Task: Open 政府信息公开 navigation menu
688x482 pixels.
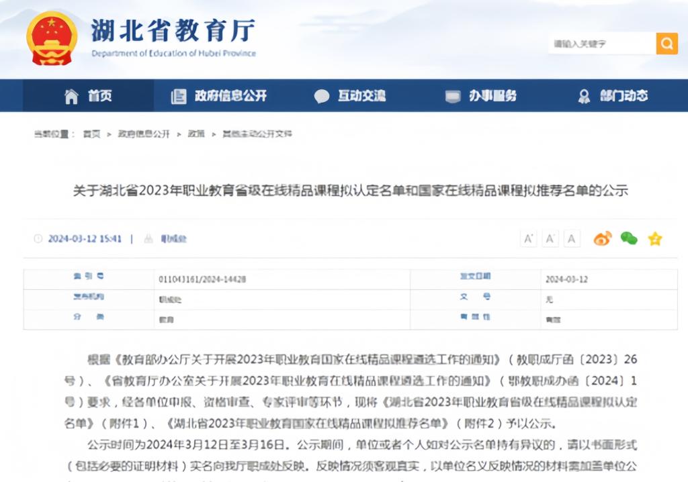Action: pos(230,96)
